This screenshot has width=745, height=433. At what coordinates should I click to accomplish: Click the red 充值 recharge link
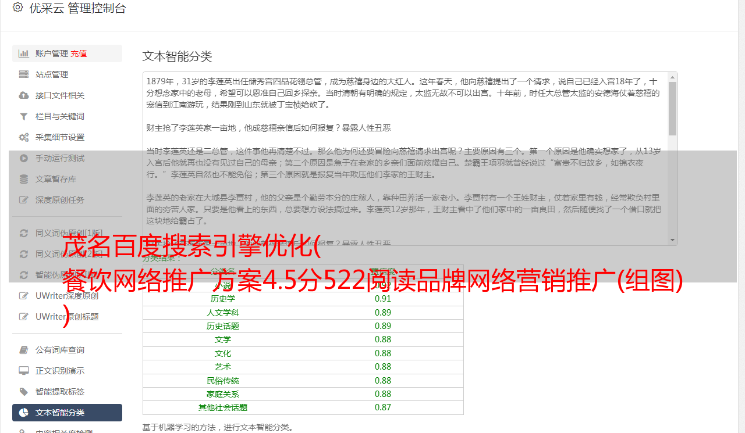pos(79,53)
